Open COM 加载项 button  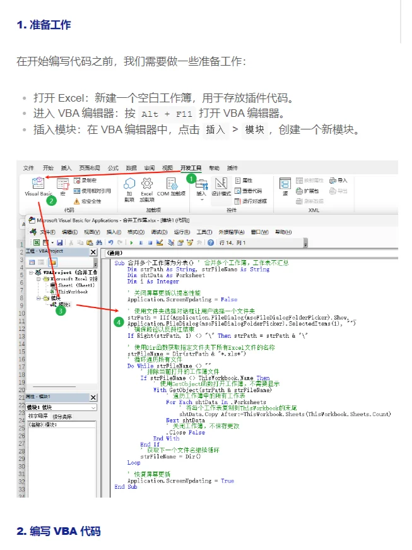tap(172, 186)
